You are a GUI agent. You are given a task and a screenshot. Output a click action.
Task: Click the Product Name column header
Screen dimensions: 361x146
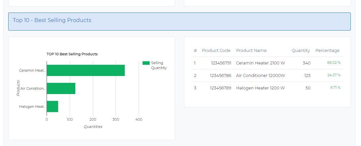tap(251, 51)
